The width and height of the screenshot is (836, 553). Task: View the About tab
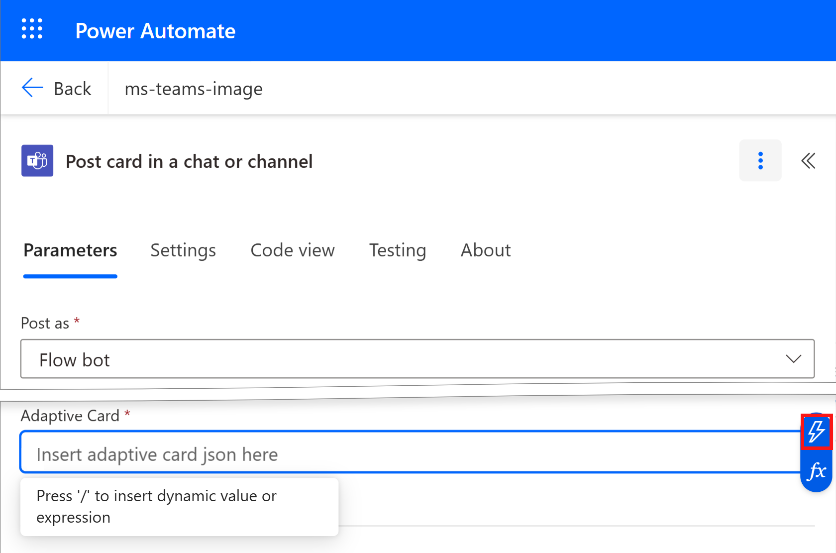(485, 250)
